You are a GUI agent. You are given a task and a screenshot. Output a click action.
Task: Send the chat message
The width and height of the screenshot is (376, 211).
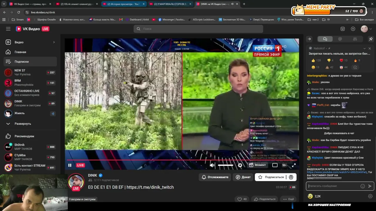370,186
